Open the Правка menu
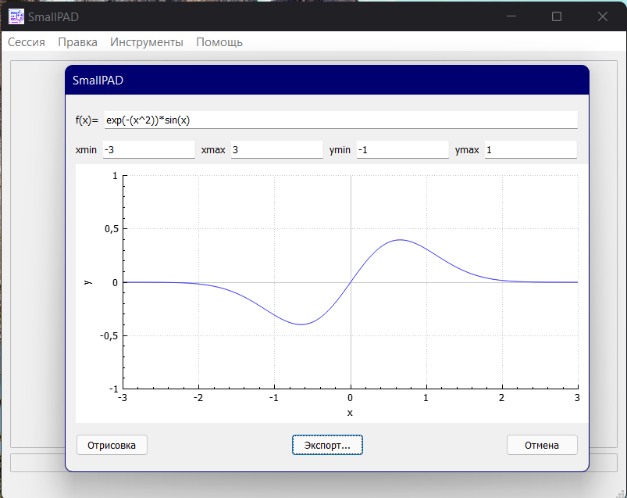Image resolution: width=627 pixels, height=498 pixels. 77,42
